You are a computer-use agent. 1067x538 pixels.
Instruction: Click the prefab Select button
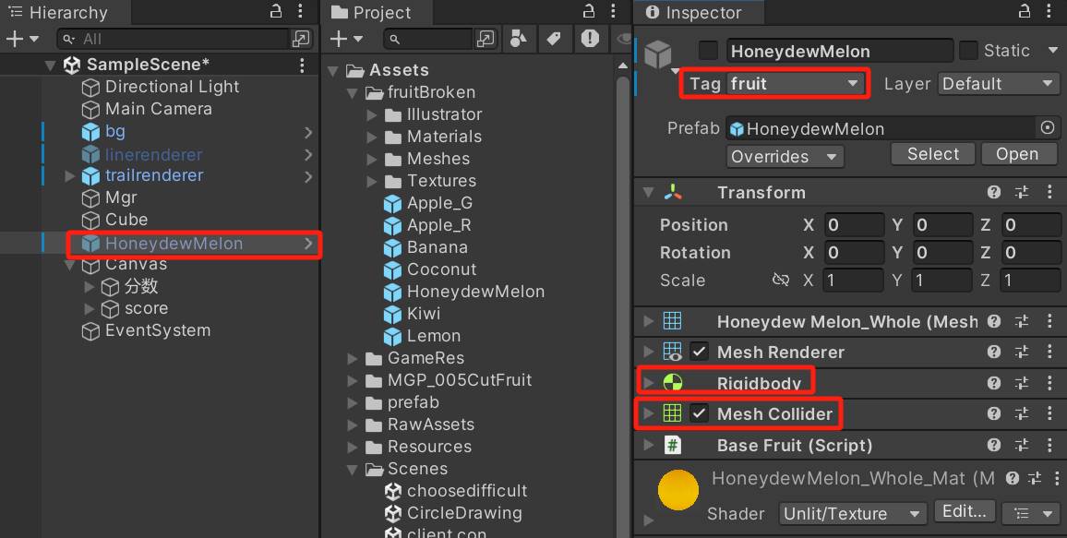pos(933,154)
